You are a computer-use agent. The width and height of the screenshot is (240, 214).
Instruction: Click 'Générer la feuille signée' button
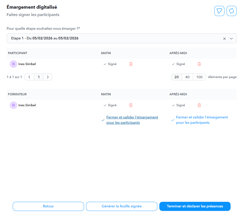[x=122, y=206]
